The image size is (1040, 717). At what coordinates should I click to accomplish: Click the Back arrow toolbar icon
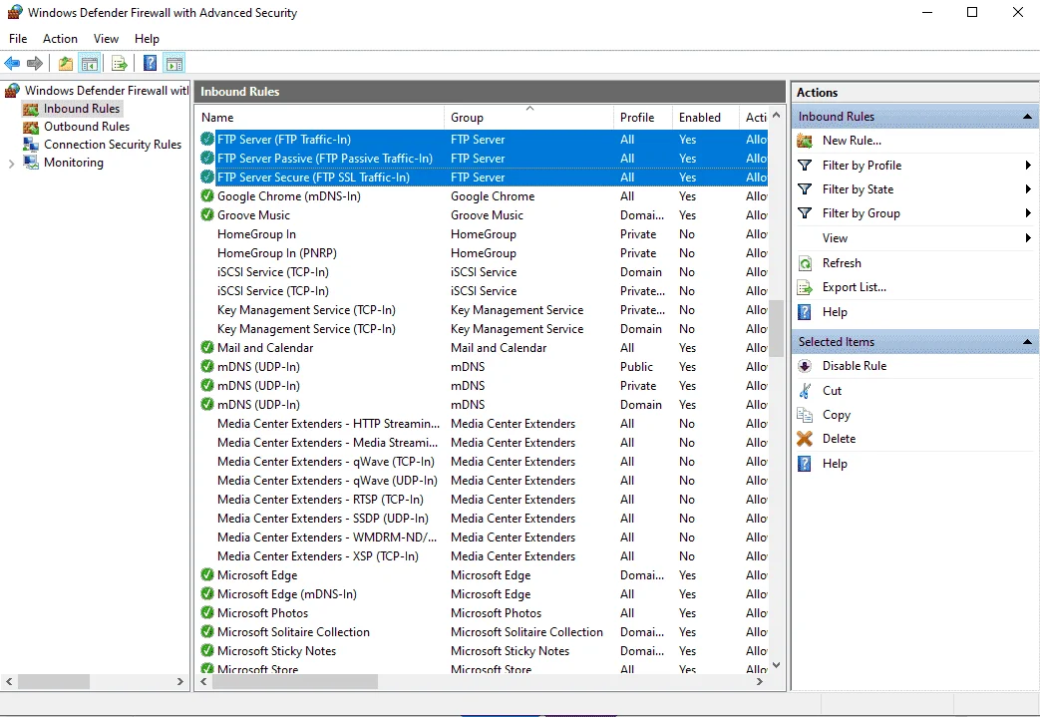[12, 64]
